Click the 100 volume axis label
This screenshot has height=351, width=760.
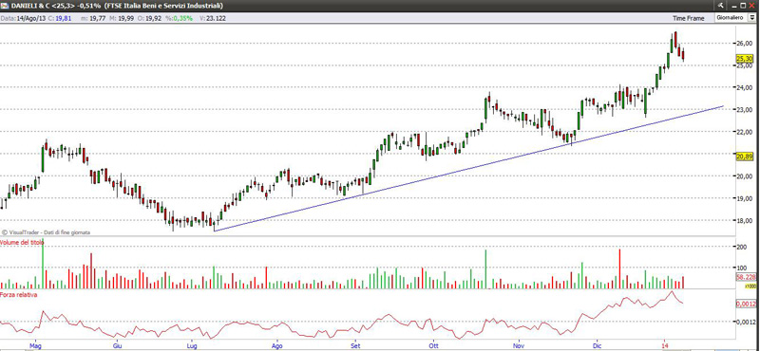point(741,268)
